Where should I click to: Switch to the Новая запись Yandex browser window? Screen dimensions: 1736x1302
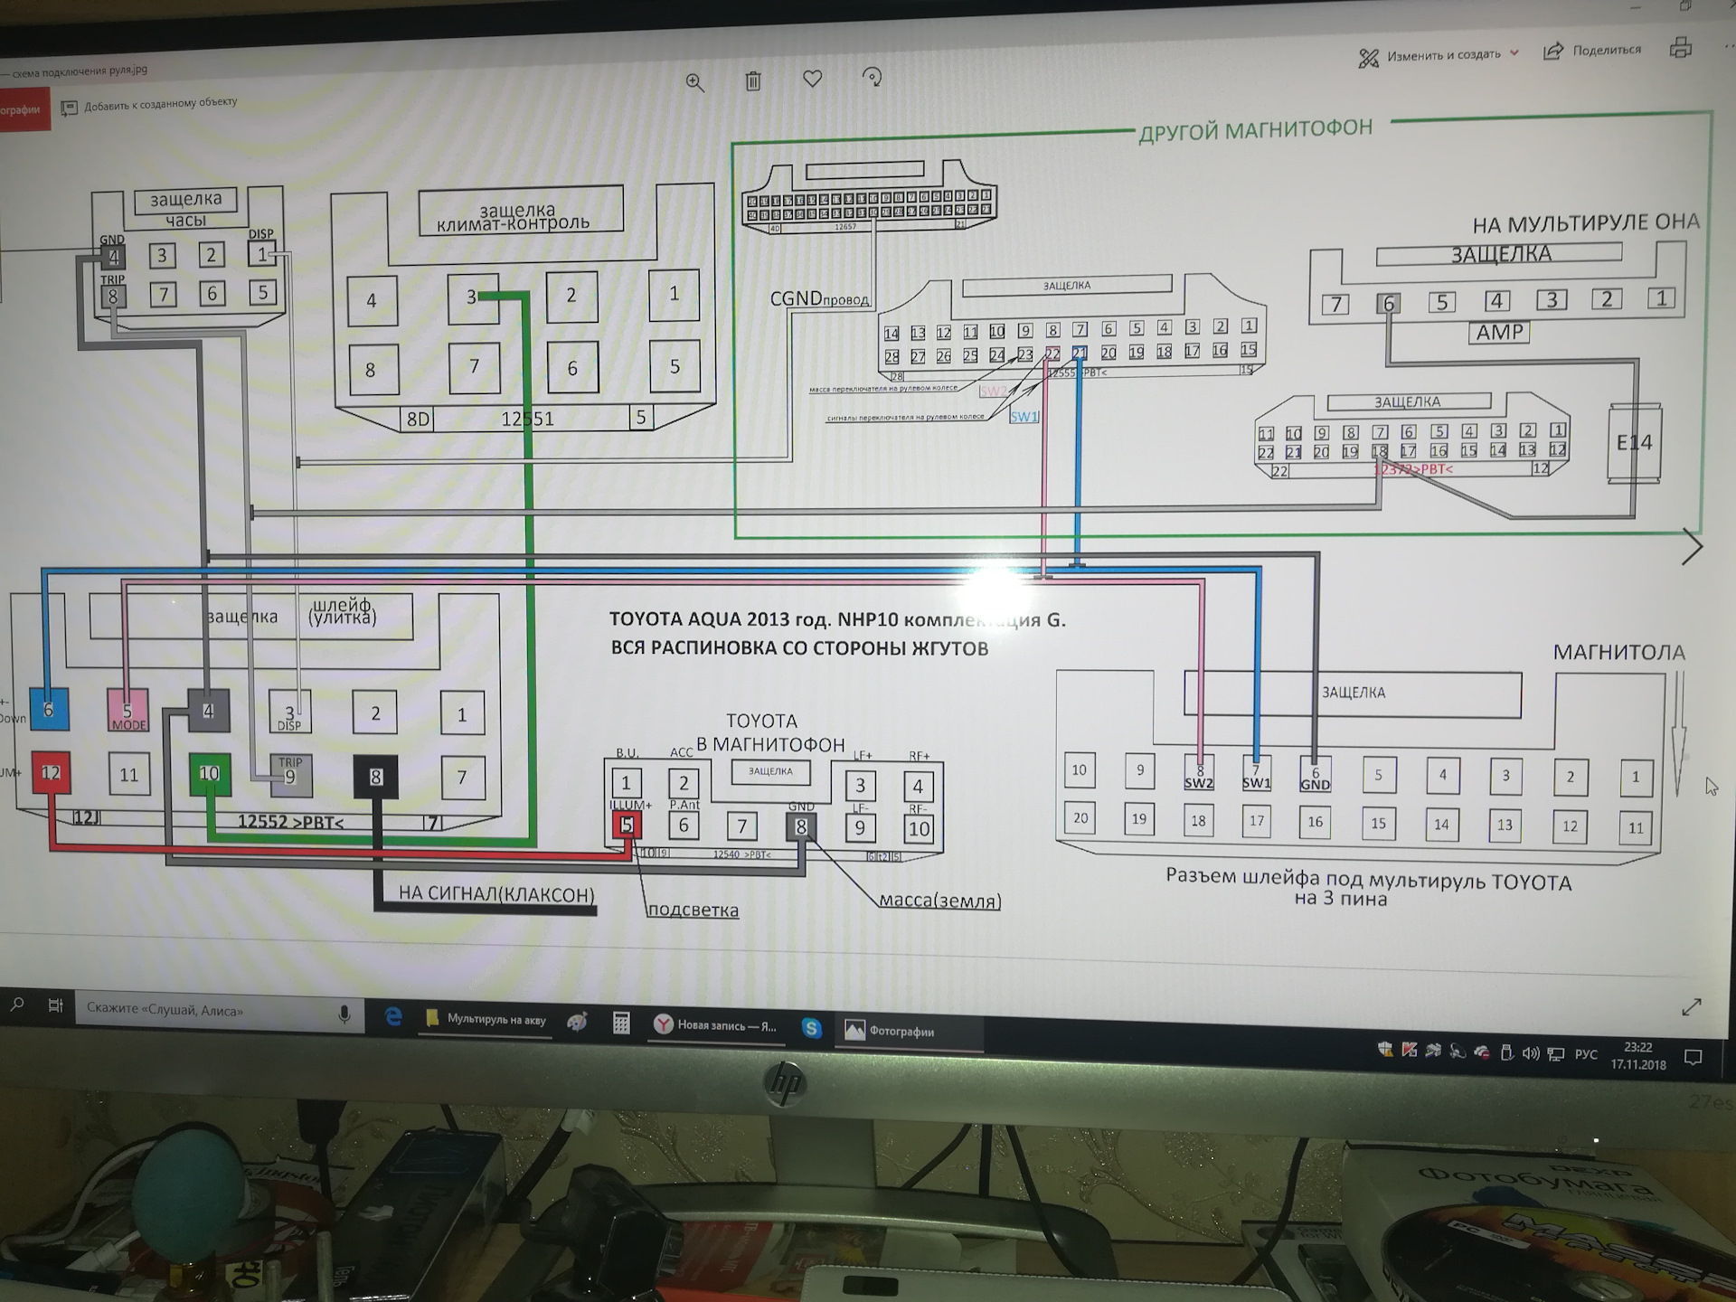[x=716, y=1025]
